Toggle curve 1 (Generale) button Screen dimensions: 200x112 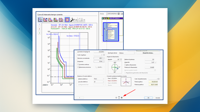pyautogui.click(x=39, y=25)
